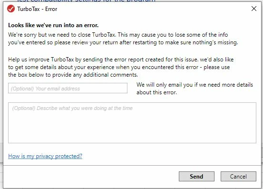Screen dimensions: 263x189
Task: Click the line starting "Help us improve TurboTax"
Action: click(x=121, y=60)
